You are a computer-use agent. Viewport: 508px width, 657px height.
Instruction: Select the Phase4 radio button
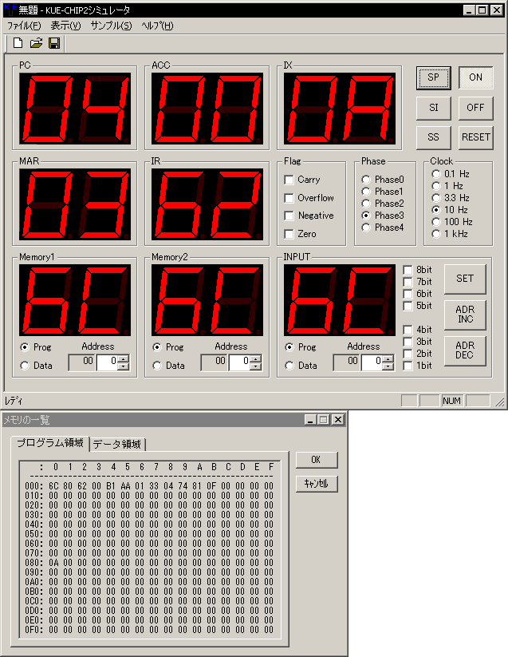coord(366,228)
